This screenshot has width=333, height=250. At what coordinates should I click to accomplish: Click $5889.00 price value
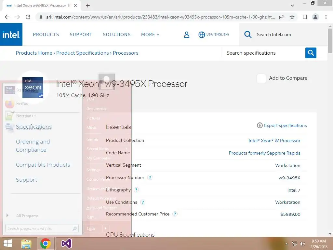[x=290, y=214]
